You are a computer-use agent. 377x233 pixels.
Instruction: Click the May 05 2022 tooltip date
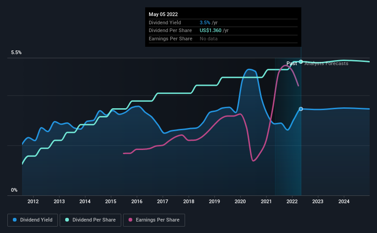163,14
